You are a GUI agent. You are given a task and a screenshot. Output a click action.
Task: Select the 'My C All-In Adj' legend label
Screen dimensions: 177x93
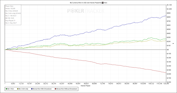(x=23, y=89)
